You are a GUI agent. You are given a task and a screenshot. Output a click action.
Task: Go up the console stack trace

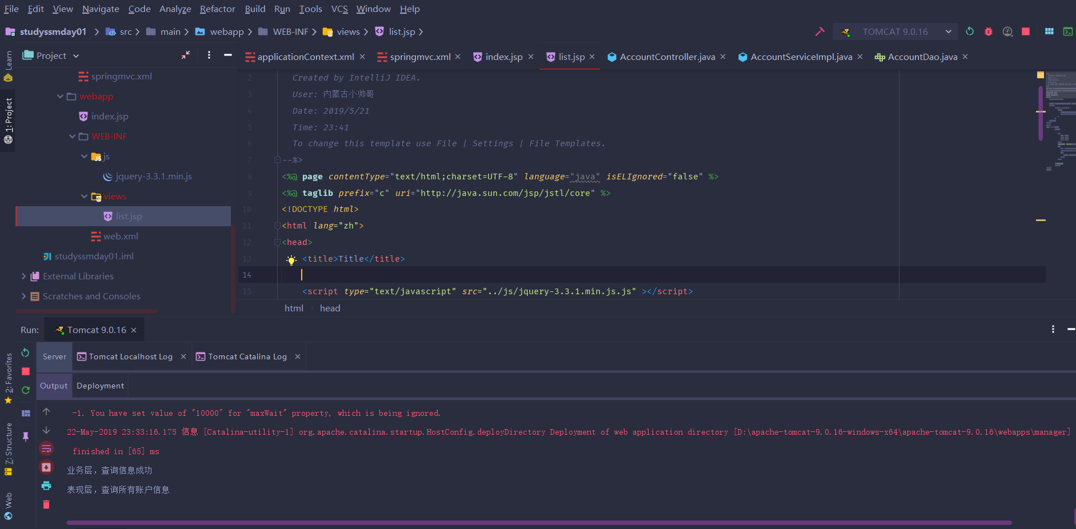(x=46, y=411)
